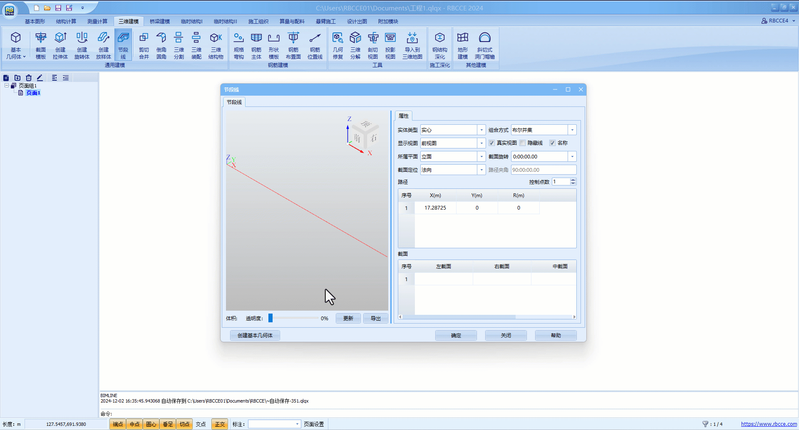The height and width of the screenshot is (430, 799).
Task: Expand the 组合方式 combo box
Action: click(572, 130)
